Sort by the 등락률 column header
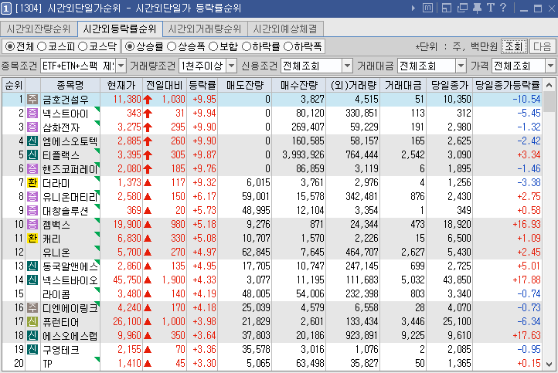 tap(202, 86)
